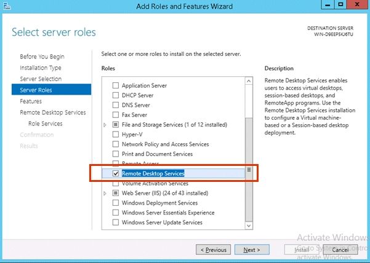Click the Previous button
This screenshot has height=263, width=370.
213,249
